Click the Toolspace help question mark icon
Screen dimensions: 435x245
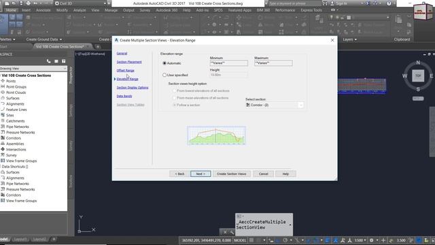pos(63,61)
